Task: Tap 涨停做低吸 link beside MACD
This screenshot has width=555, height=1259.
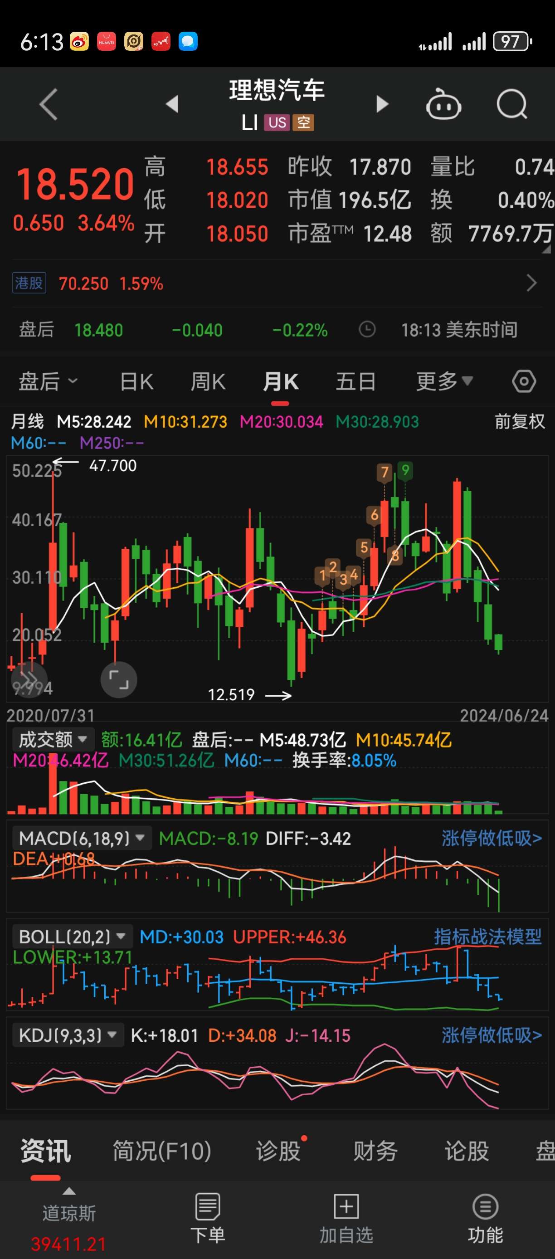Action: (x=492, y=838)
